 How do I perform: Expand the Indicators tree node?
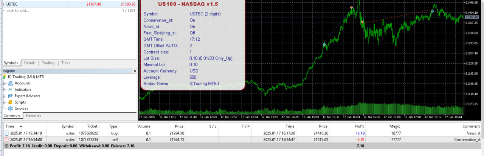4,90
